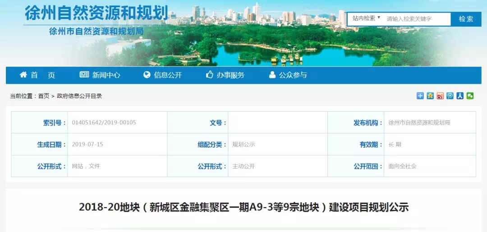Image resolution: width=487 pixels, height=232 pixels.
Task: Focus the search keyword input field
Action: 417,19
